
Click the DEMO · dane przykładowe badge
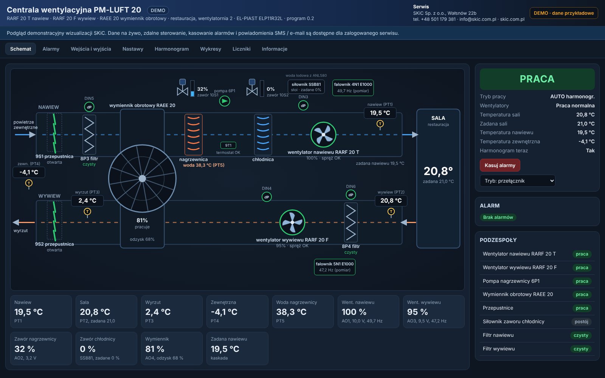[564, 13]
